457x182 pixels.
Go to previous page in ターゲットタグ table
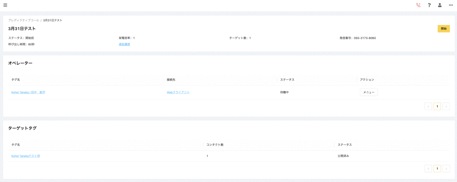[428, 169]
